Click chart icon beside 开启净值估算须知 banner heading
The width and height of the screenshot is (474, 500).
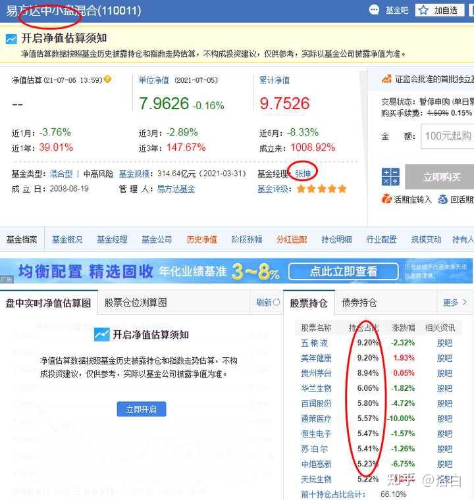point(11,39)
